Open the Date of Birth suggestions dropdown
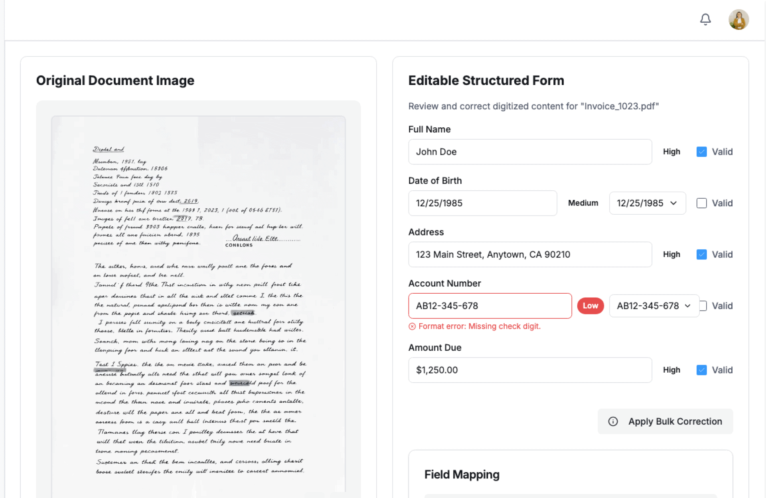The image size is (766, 498). [647, 203]
